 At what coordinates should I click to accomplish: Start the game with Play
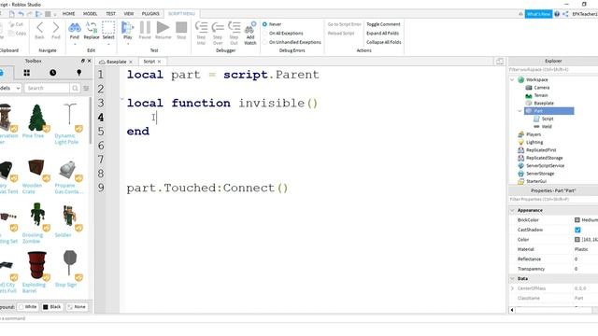[x=127, y=31]
